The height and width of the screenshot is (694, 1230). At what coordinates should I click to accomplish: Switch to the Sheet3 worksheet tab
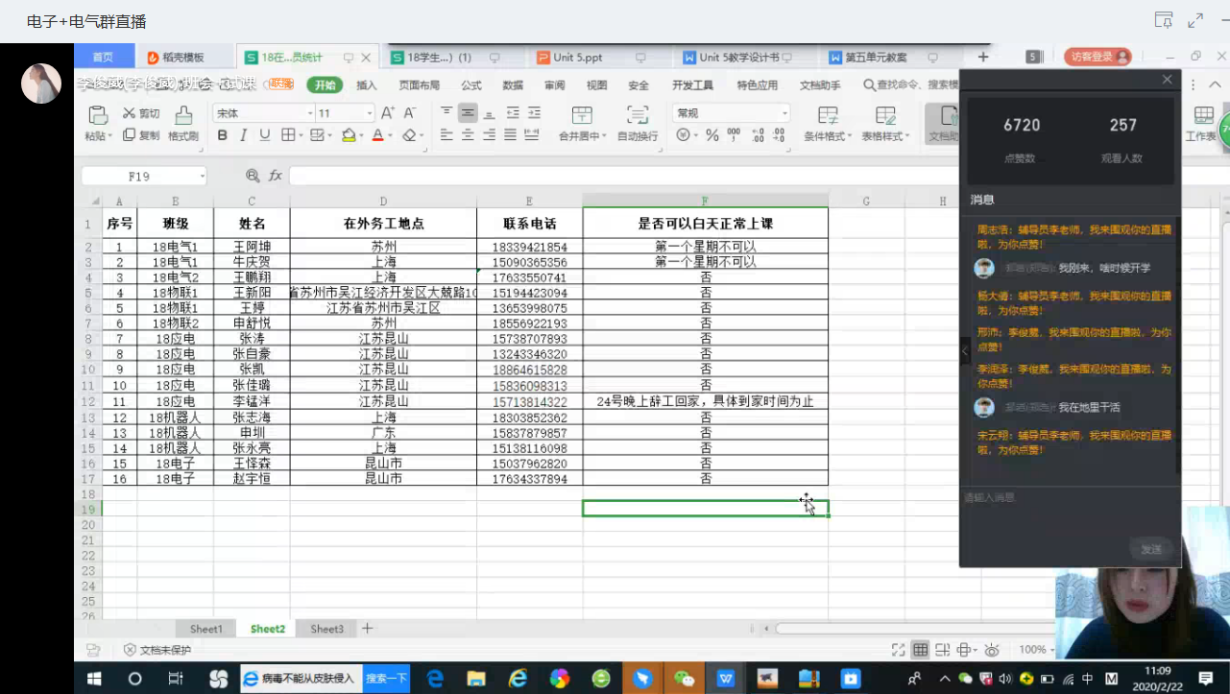click(326, 629)
